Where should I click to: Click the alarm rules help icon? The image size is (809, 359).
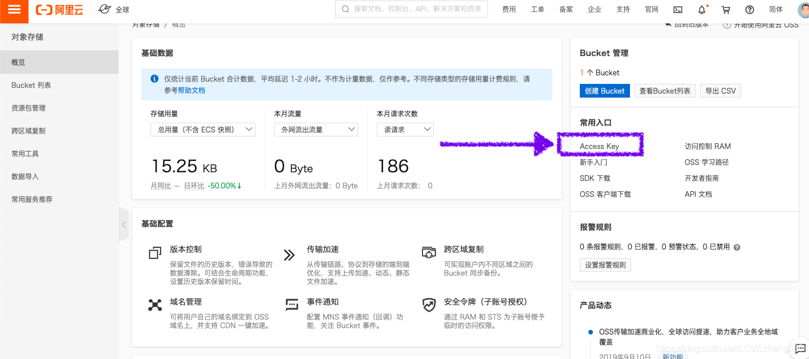pyautogui.click(x=737, y=248)
